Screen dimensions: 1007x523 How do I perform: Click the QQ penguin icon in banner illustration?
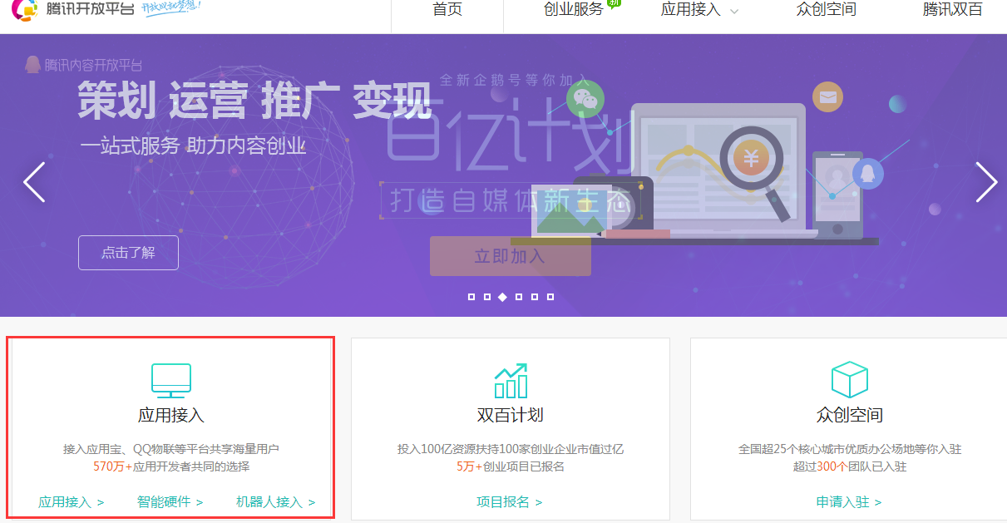tap(868, 174)
